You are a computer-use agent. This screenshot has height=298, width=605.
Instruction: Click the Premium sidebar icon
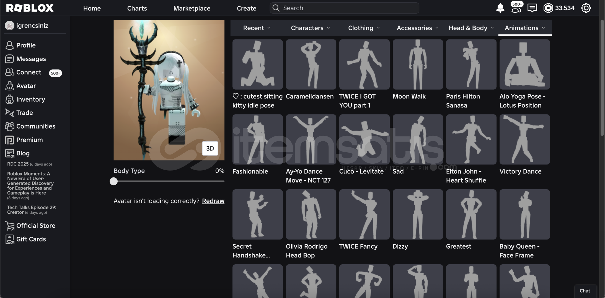9,140
